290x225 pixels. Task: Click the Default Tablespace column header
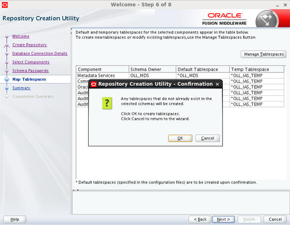[x=203, y=69]
